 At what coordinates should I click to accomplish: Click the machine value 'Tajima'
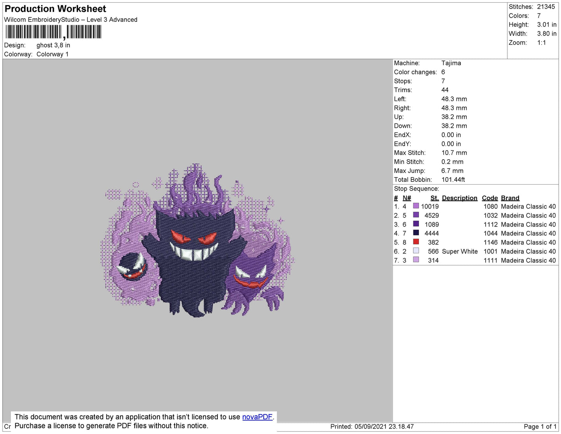click(x=451, y=63)
